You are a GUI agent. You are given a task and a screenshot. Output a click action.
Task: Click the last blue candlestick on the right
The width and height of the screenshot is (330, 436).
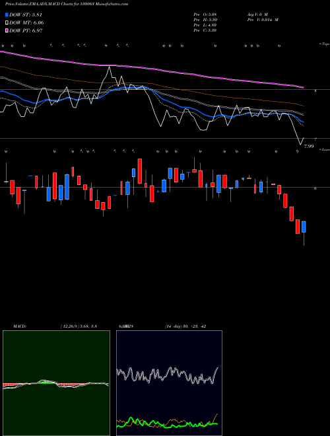pyautogui.click(x=304, y=227)
